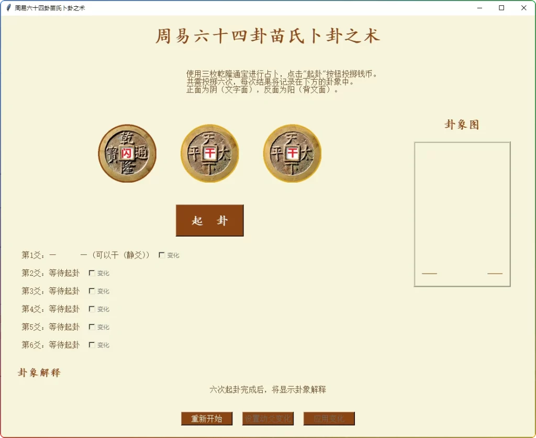This screenshot has height=438, width=536.
Task: Click inside the empty hexagram diagram panel
Action: [x=462, y=209]
